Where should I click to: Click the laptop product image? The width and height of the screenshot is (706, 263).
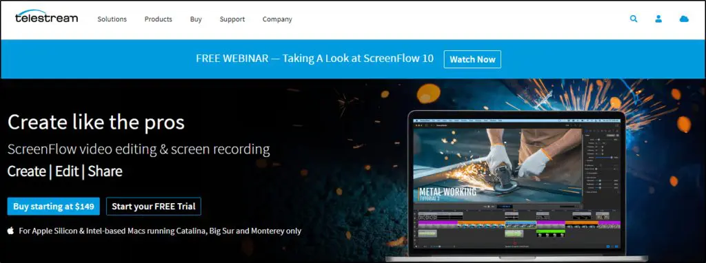pos(516,186)
